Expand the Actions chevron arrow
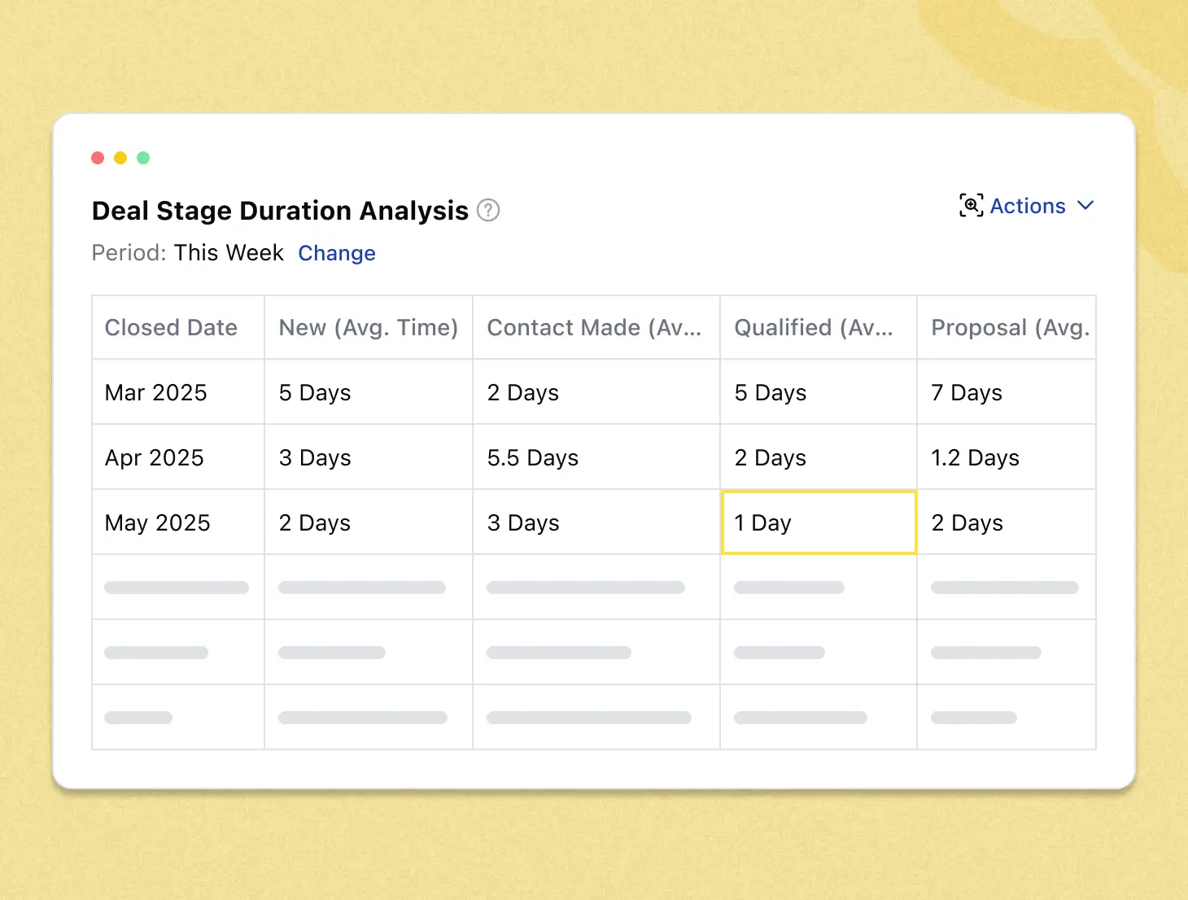 click(x=1085, y=206)
